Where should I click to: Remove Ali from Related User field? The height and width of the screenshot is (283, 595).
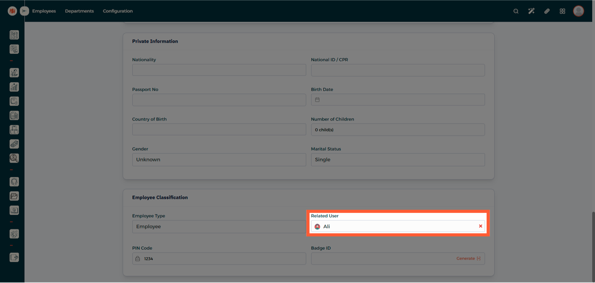pyautogui.click(x=480, y=226)
